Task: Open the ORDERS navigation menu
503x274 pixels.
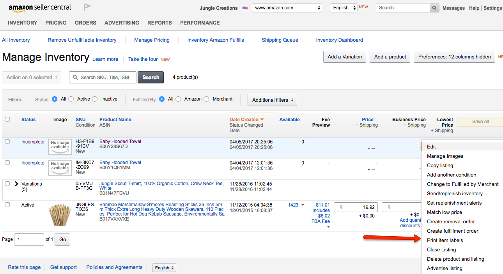Action: 85,23
